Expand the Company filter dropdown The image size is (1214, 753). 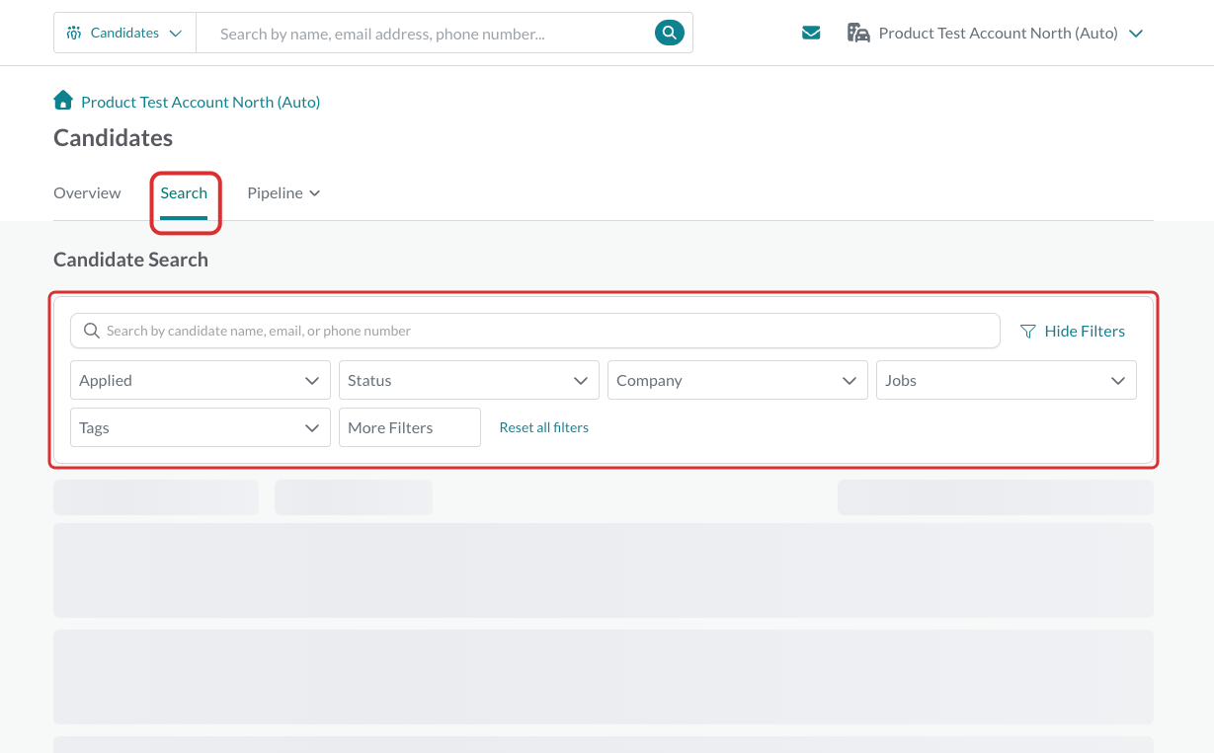pyautogui.click(x=738, y=380)
